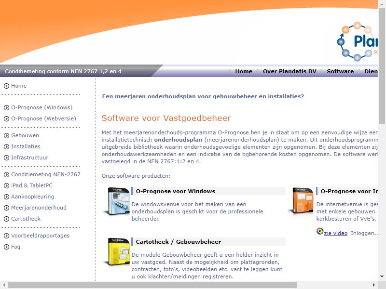Click the arrow icon beside Infrastructuur
386x289 pixels.
[x=6, y=158]
